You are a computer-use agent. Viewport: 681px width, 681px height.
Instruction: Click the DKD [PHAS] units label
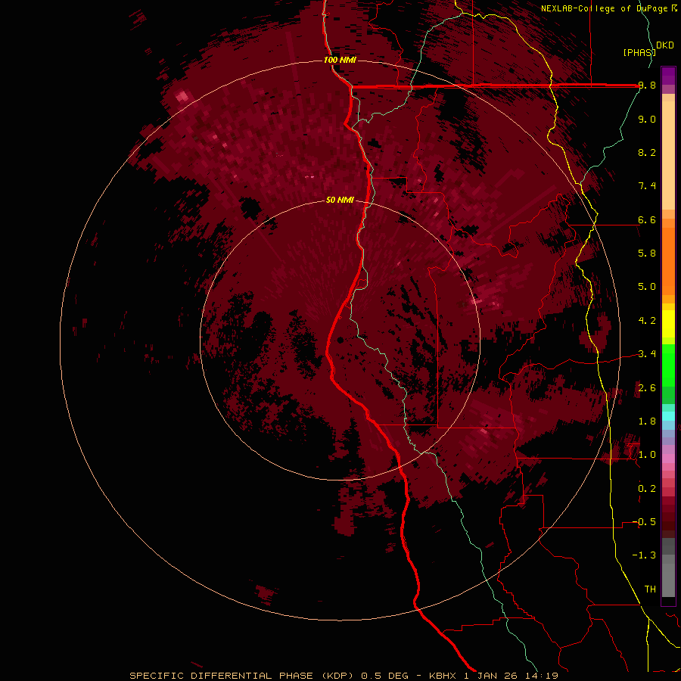pyautogui.click(x=648, y=48)
